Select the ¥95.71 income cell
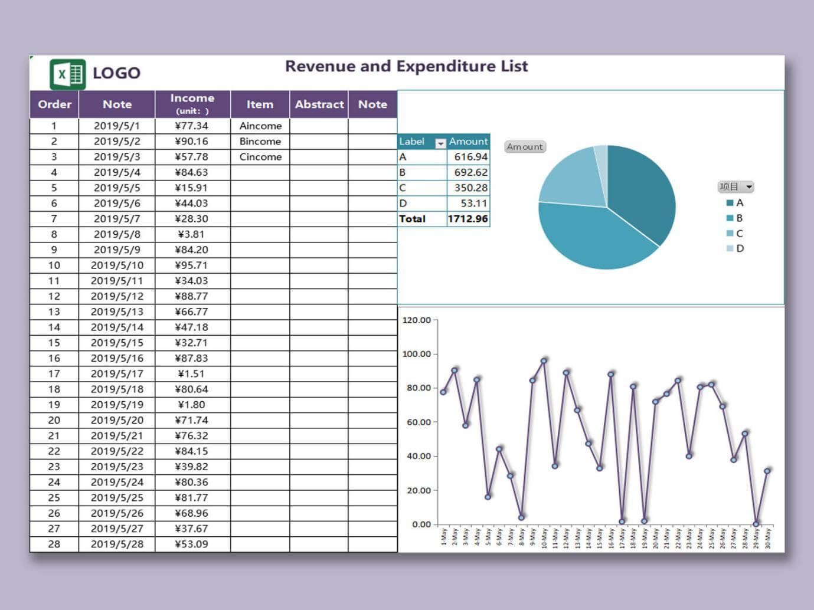The image size is (814, 610). coord(192,265)
